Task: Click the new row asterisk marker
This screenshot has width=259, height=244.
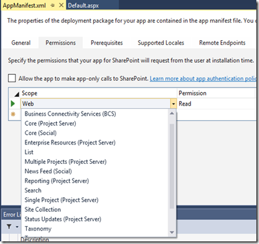Action: click(x=13, y=114)
